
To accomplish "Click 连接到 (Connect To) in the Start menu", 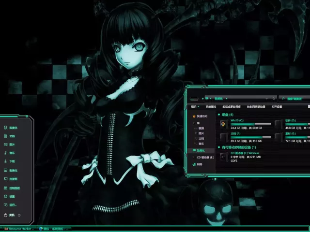I will point(13,179).
